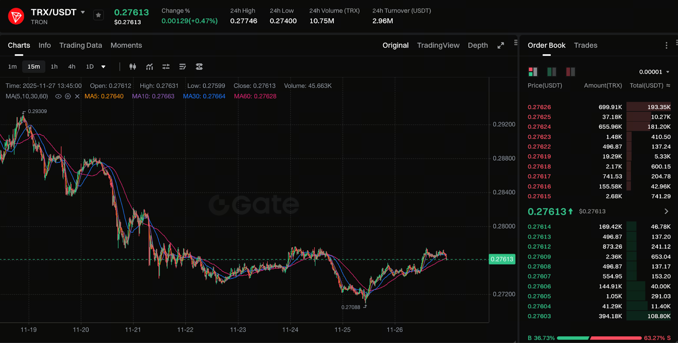
Task: Click the MA60 value label
Action: [x=255, y=96]
